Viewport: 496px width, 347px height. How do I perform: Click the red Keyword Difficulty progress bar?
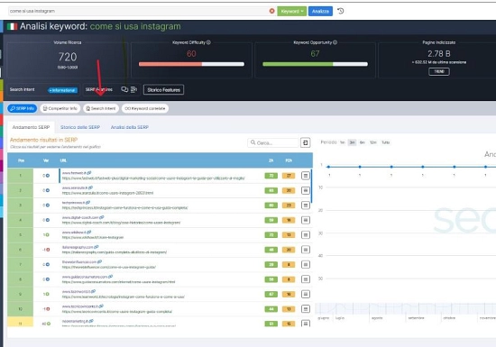191,64
